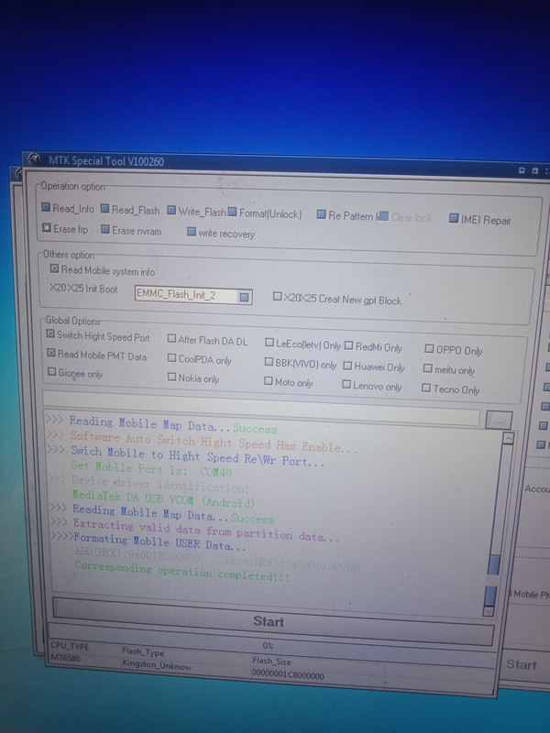Click the MTK Special Tool title icon
The height and width of the screenshot is (733, 550).
click(34, 159)
